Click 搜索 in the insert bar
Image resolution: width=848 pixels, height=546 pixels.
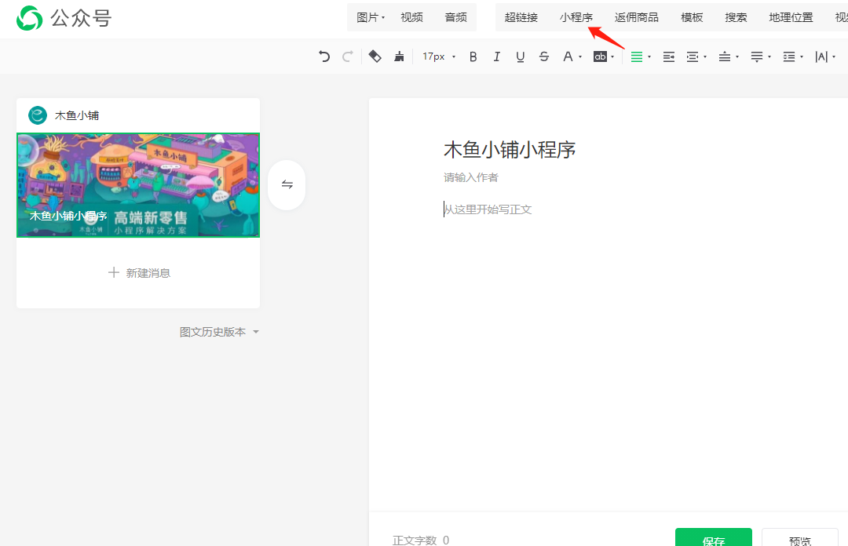click(736, 17)
